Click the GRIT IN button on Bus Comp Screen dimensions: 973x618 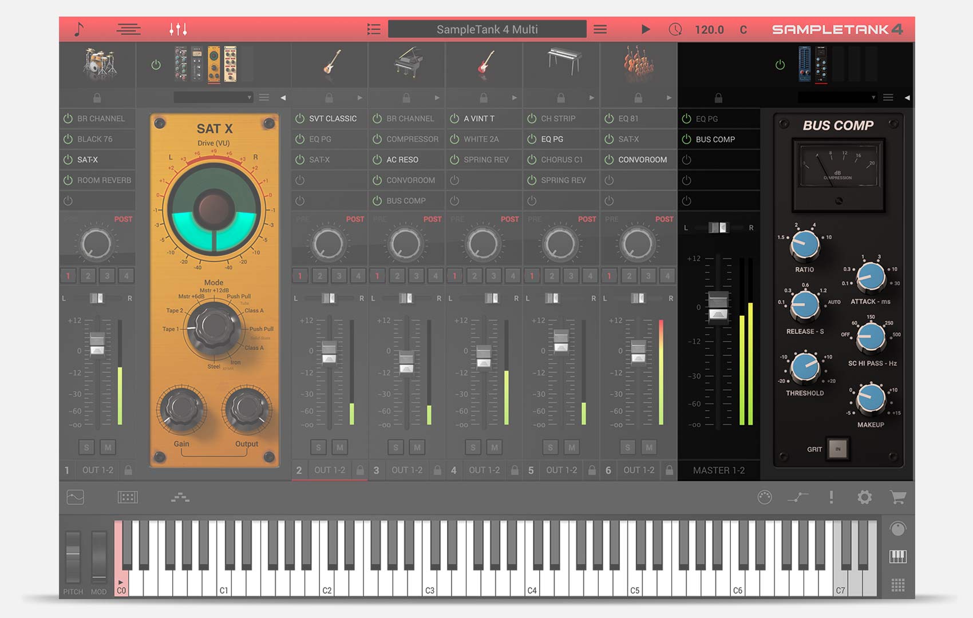pos(838,449)
